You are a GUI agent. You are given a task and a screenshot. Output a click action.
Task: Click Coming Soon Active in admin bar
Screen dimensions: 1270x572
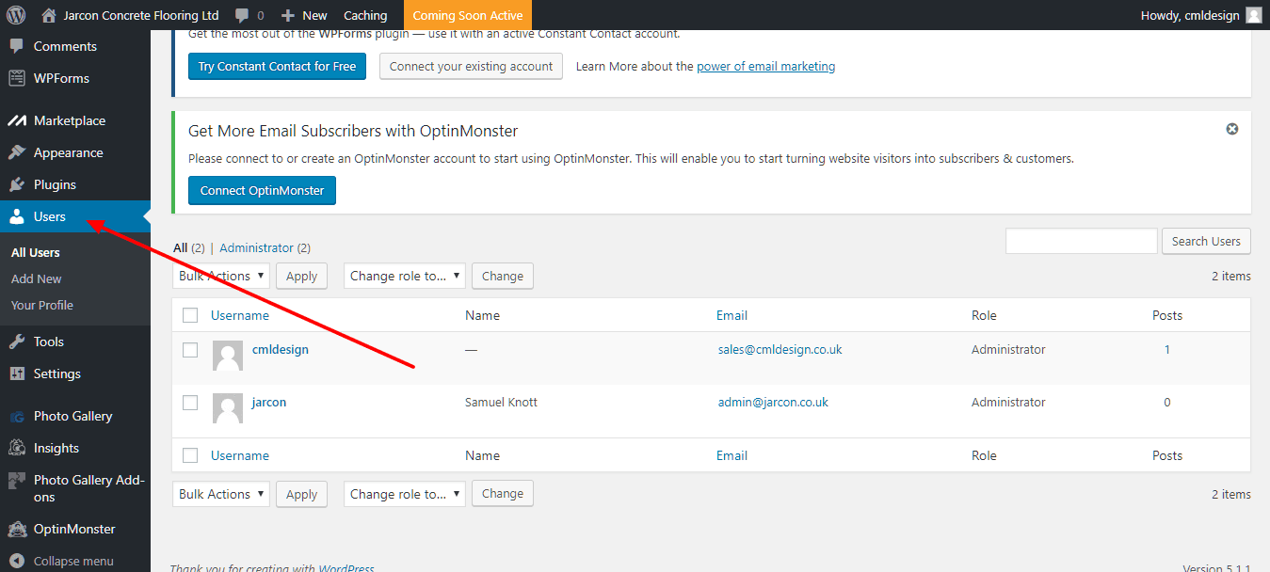[x=468, y=15]
